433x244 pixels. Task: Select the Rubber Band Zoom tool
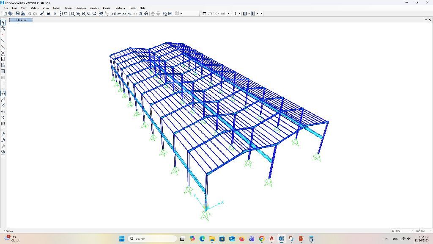click(x=73, y=14)
